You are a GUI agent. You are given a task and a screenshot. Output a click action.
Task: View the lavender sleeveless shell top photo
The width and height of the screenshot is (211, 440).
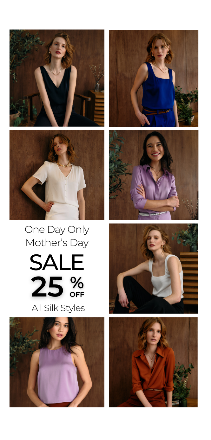[x=57, y=362]
